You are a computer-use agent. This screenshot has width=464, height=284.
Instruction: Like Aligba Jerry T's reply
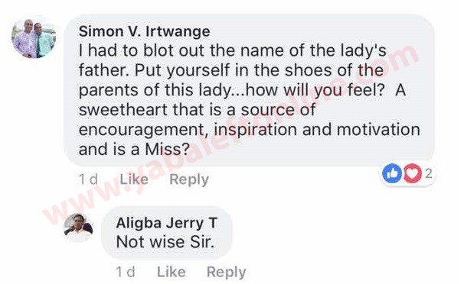pos(171,272)
